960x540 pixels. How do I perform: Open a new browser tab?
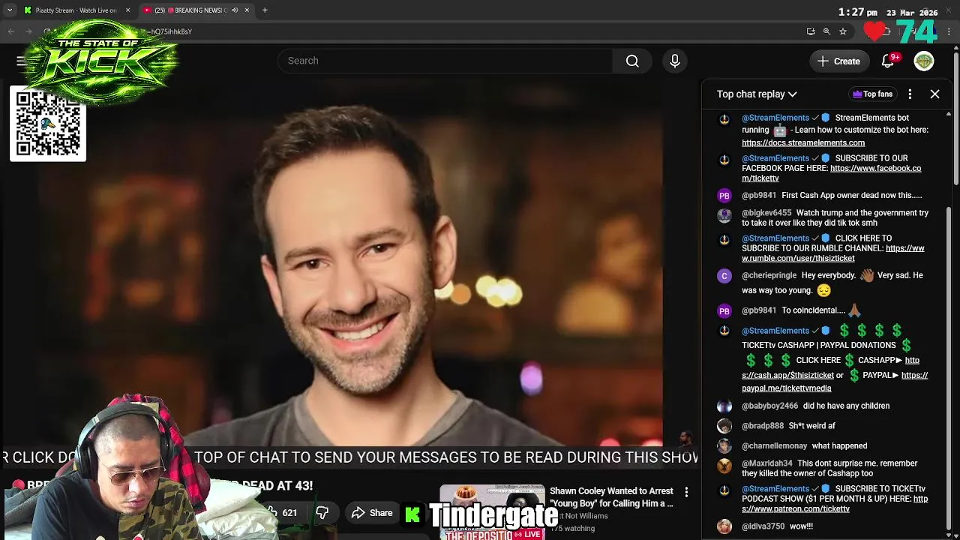(265, 10)
